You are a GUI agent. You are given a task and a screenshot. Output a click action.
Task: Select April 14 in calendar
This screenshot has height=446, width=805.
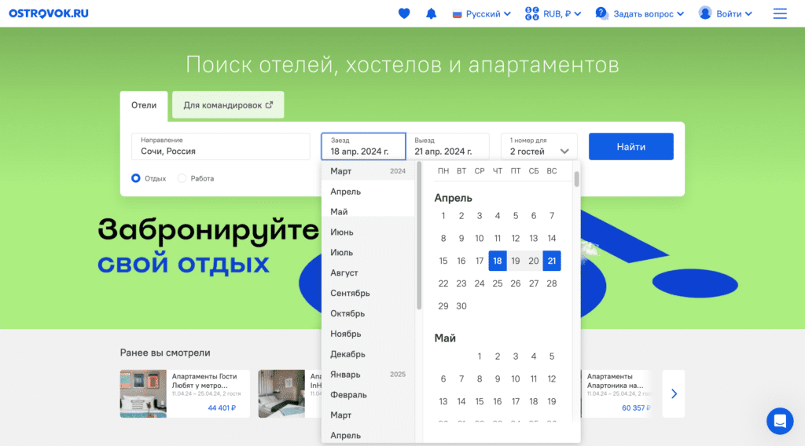[x=551, y=239]
